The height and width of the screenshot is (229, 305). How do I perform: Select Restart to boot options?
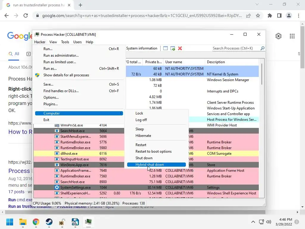pos(156,151)
